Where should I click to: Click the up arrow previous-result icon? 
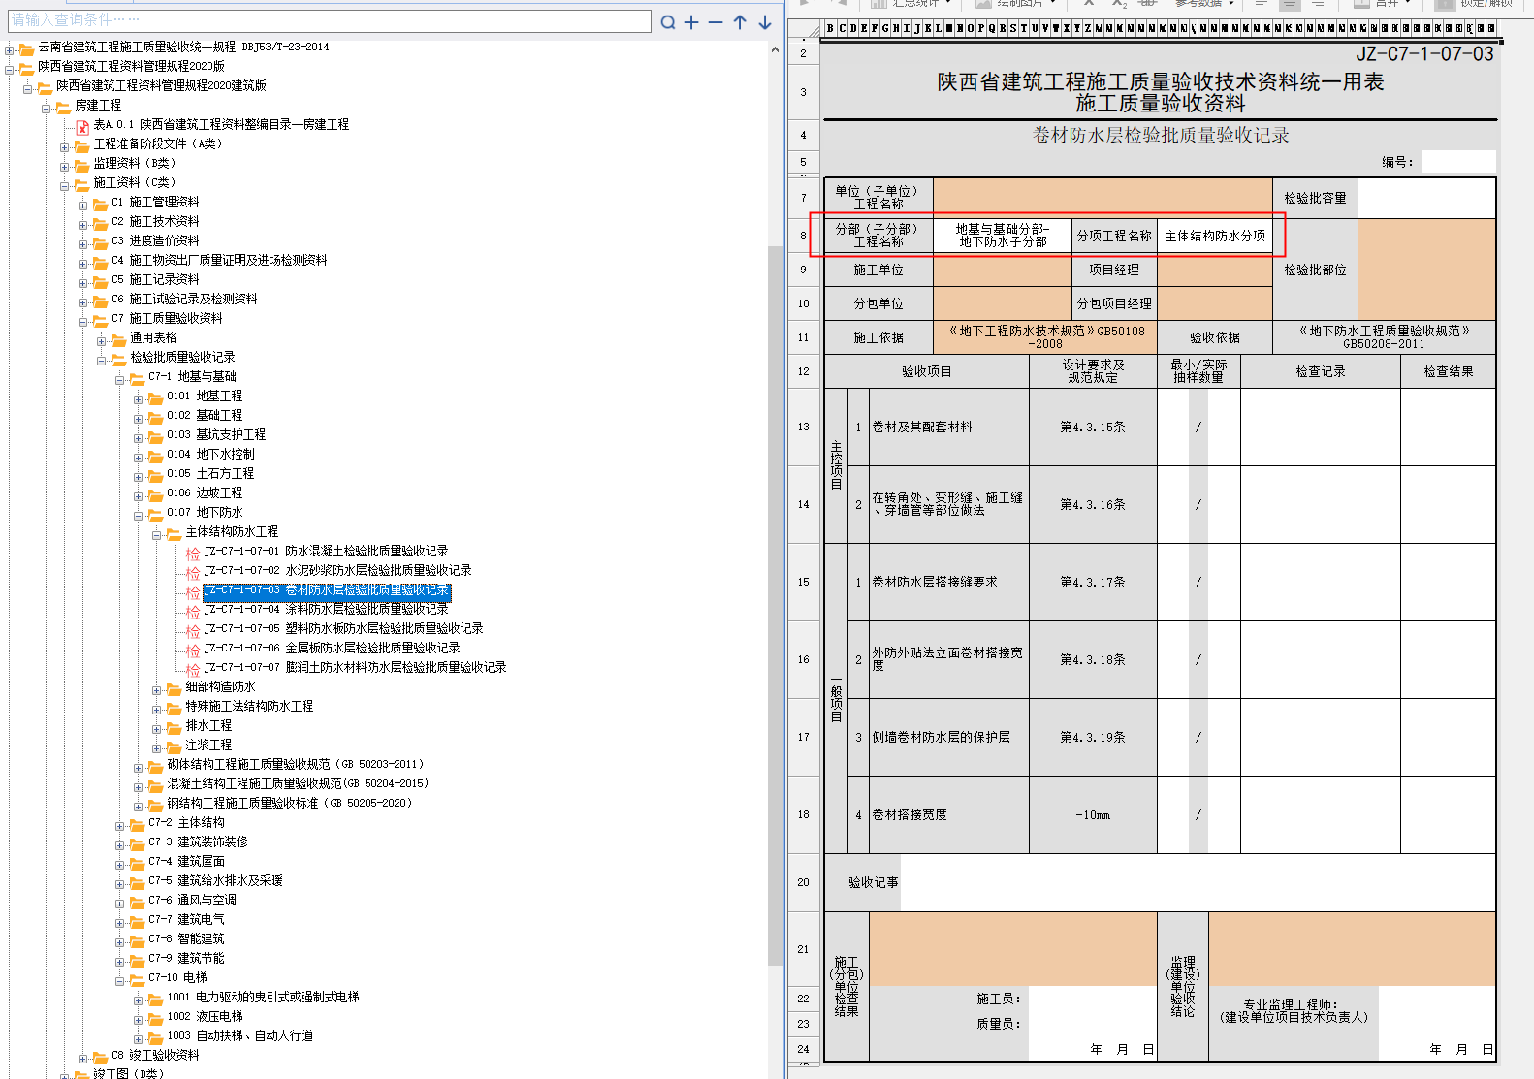tap(740, 22)
